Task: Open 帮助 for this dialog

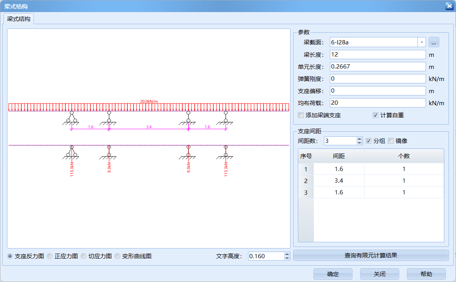Action: coord(426,274)
